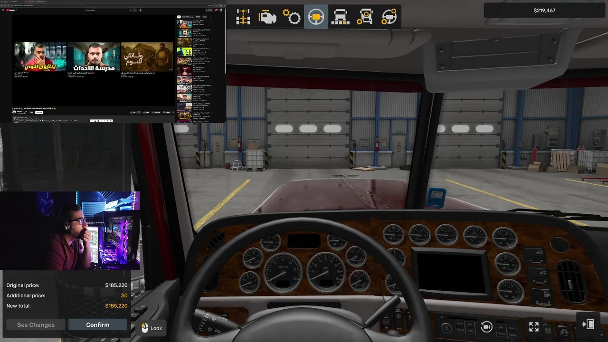Open the chassis and drivetrain category icon

point(243,17)
